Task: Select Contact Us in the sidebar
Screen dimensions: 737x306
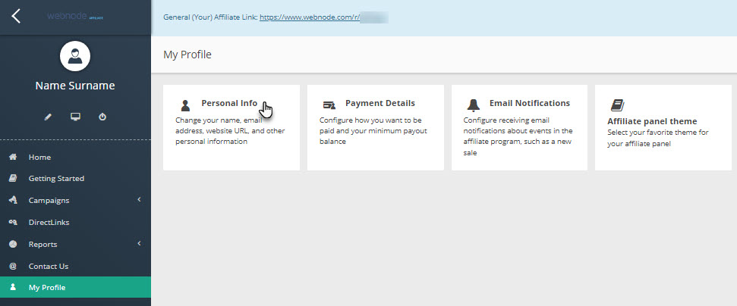Action: coord(49,266)
